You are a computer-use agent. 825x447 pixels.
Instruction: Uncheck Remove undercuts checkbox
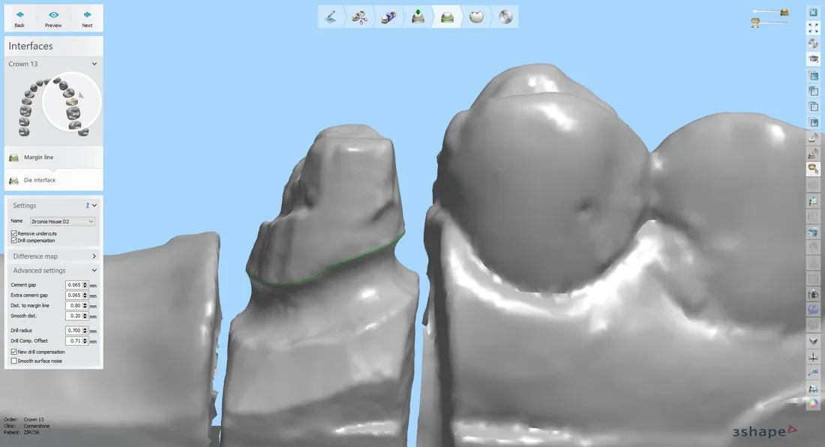point(13,234)
